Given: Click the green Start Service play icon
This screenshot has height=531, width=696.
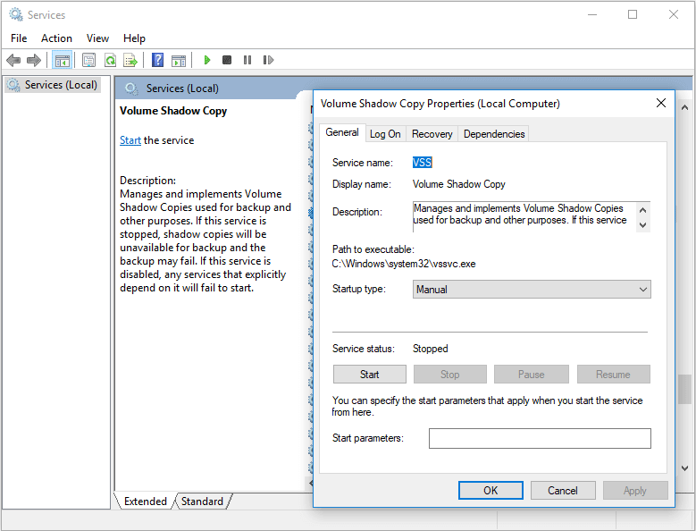Looking at the screenshot, I should coord(207,60).
